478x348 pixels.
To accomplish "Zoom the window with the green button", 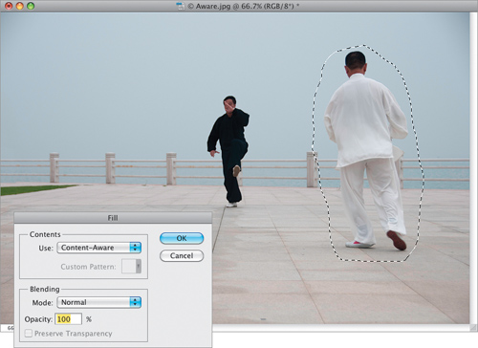I will point(31,6).
